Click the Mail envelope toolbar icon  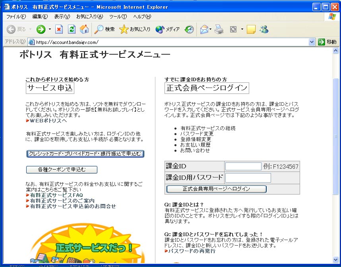[204, 29]
